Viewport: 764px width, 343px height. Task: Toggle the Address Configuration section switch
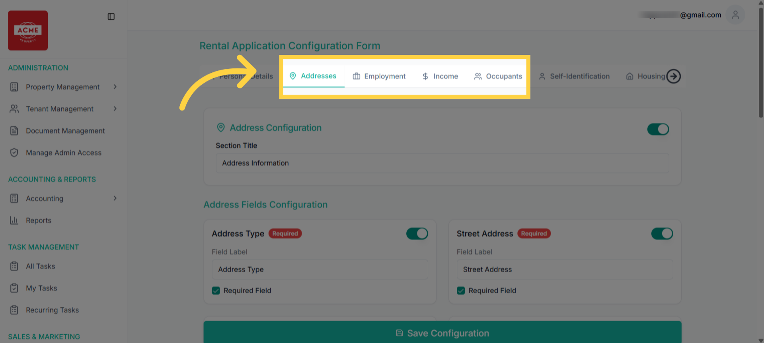click(x=658, y=129)
